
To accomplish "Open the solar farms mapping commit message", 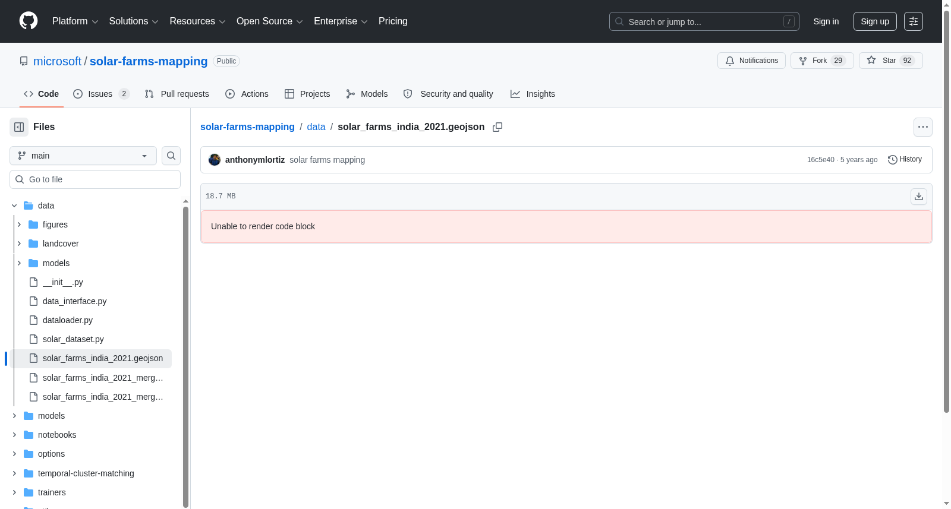I will [x=327, y=160].
